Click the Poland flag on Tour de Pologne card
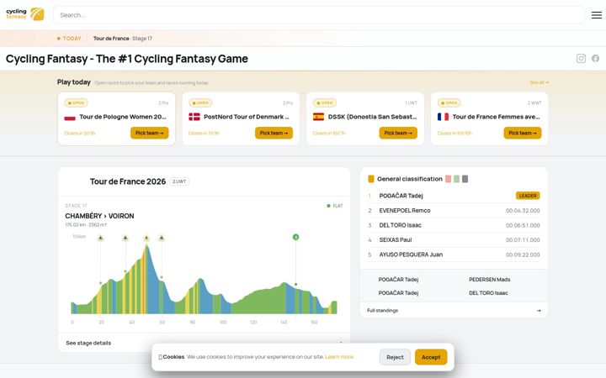 [70, 117]
